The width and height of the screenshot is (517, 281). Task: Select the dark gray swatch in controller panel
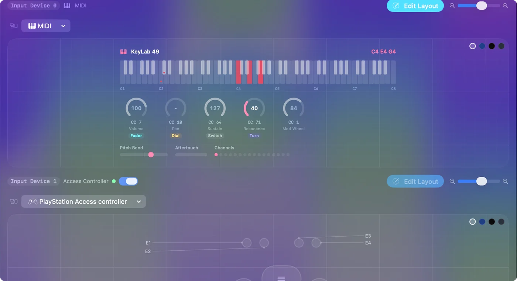coord(501,222)
